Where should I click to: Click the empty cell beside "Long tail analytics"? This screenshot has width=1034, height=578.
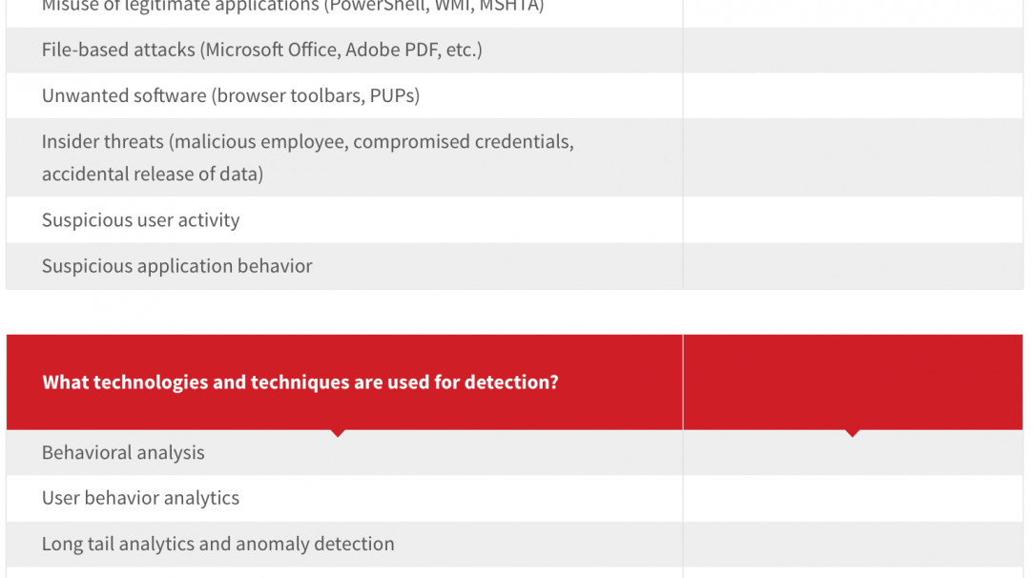[x=852, y=544]
